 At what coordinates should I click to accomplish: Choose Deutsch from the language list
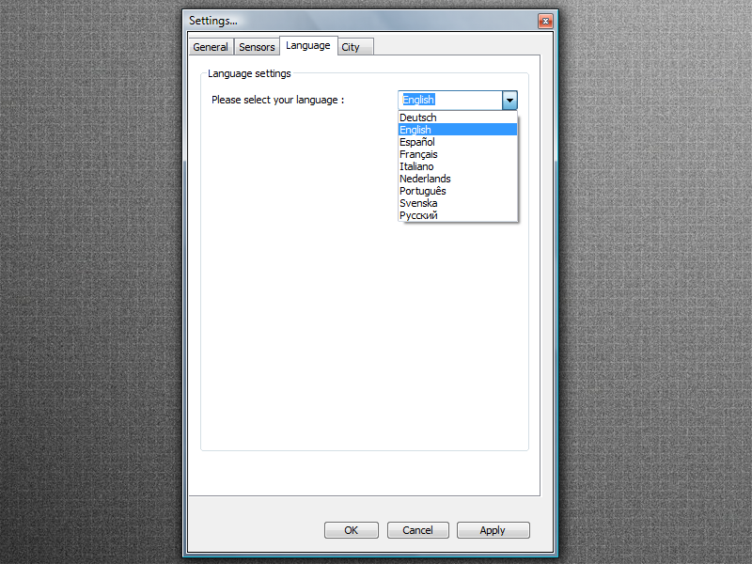point(418,117)
